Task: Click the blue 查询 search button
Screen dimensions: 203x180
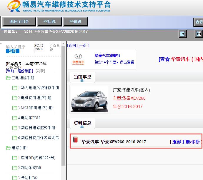Action: tap(13, 51)
